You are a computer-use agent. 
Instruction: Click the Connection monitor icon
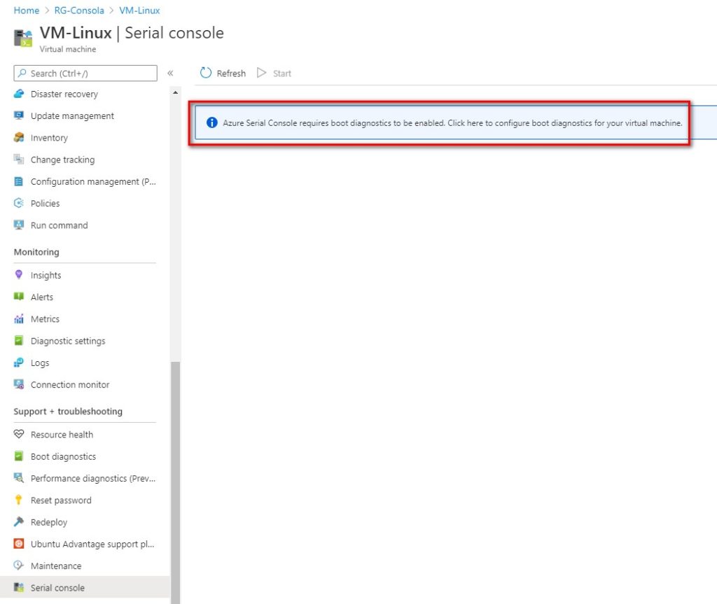pos(19,384)
